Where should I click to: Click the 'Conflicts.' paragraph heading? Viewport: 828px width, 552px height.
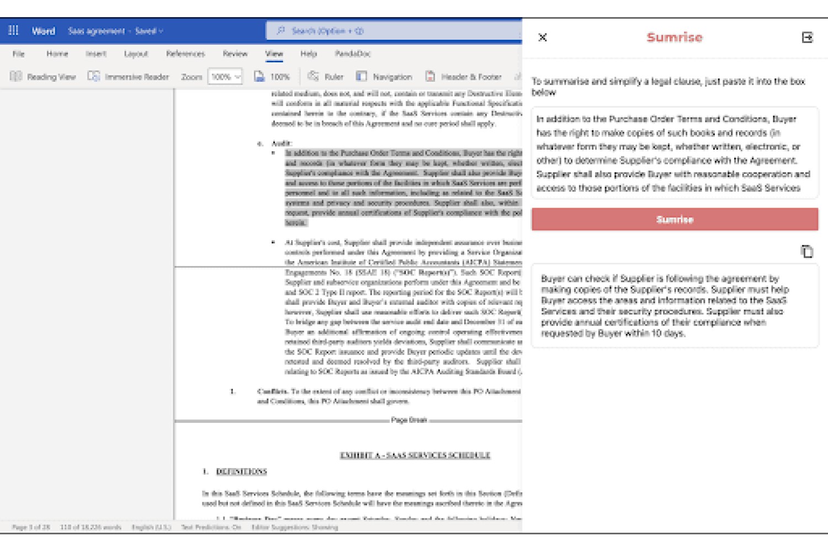[273, 391]
